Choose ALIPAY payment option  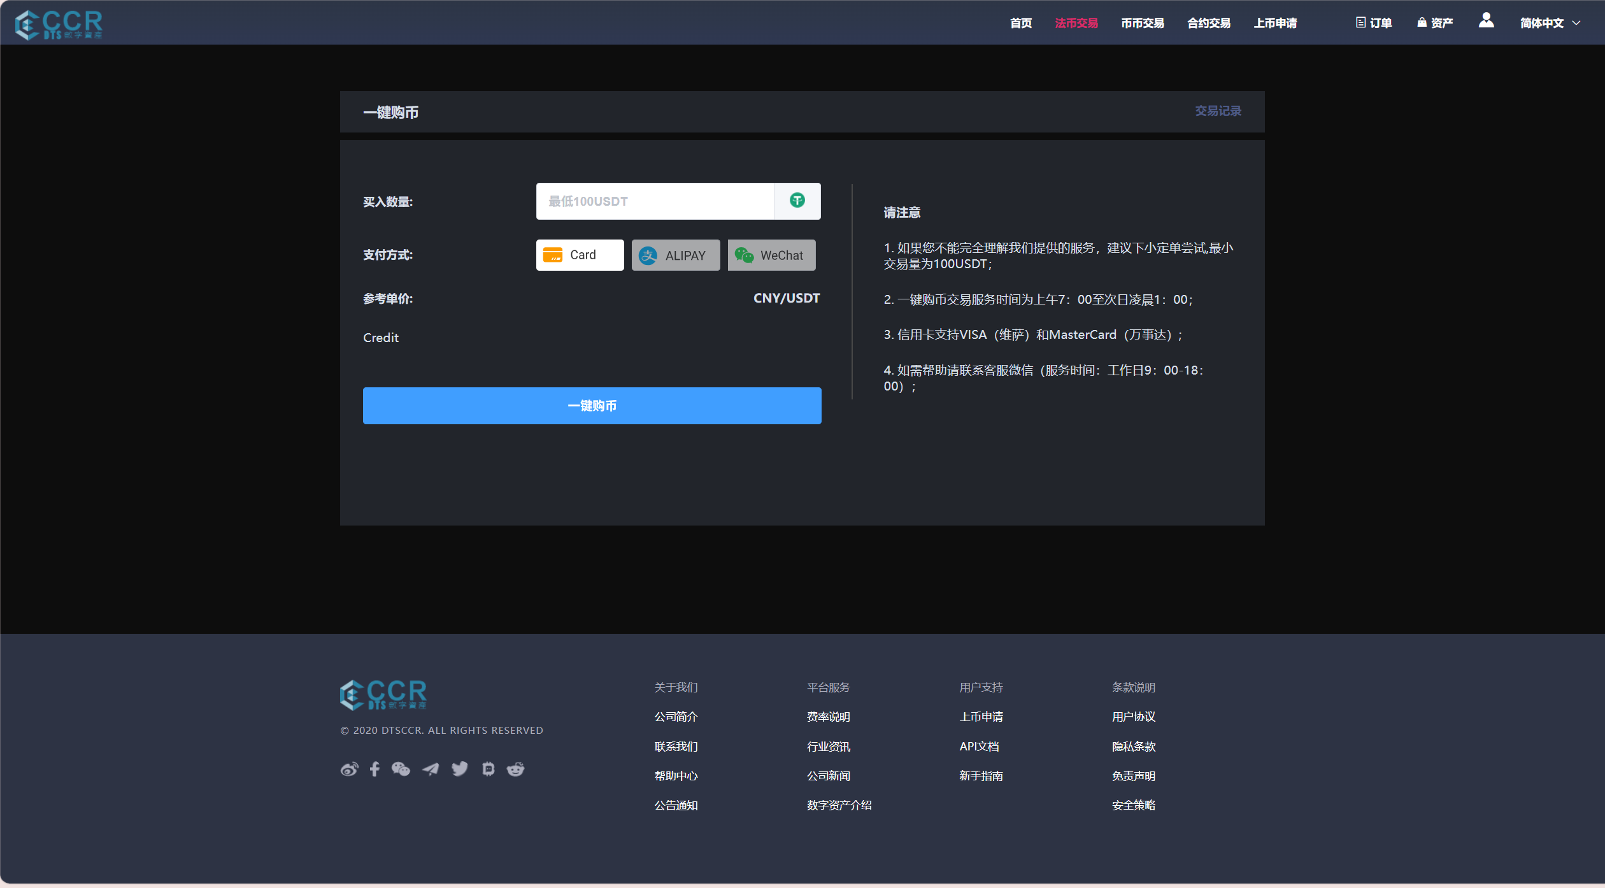(675, 255)
